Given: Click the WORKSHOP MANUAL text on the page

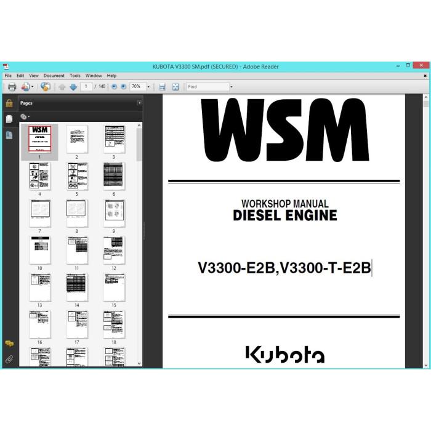Looking at the screenshot, I should (x=284, y=204).
